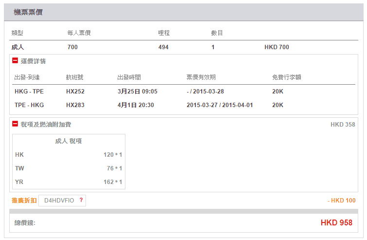The height and width of the screenshot is (240, 367).
Task: Click the HK tax row
Action: 69,155
